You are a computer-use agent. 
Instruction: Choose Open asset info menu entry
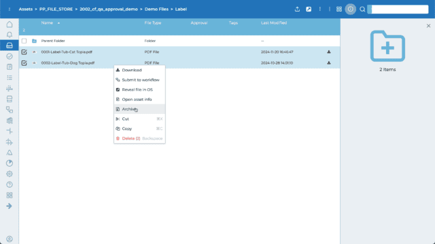pyautogui.click(x=139, y=100)
